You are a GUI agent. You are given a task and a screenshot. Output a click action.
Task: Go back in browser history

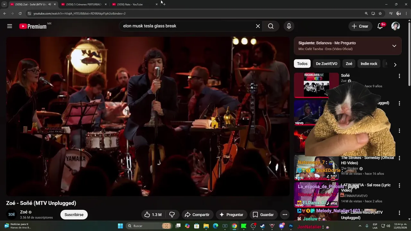4,13
